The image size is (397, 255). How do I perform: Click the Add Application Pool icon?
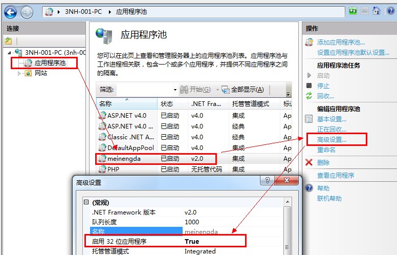[308, 42]
